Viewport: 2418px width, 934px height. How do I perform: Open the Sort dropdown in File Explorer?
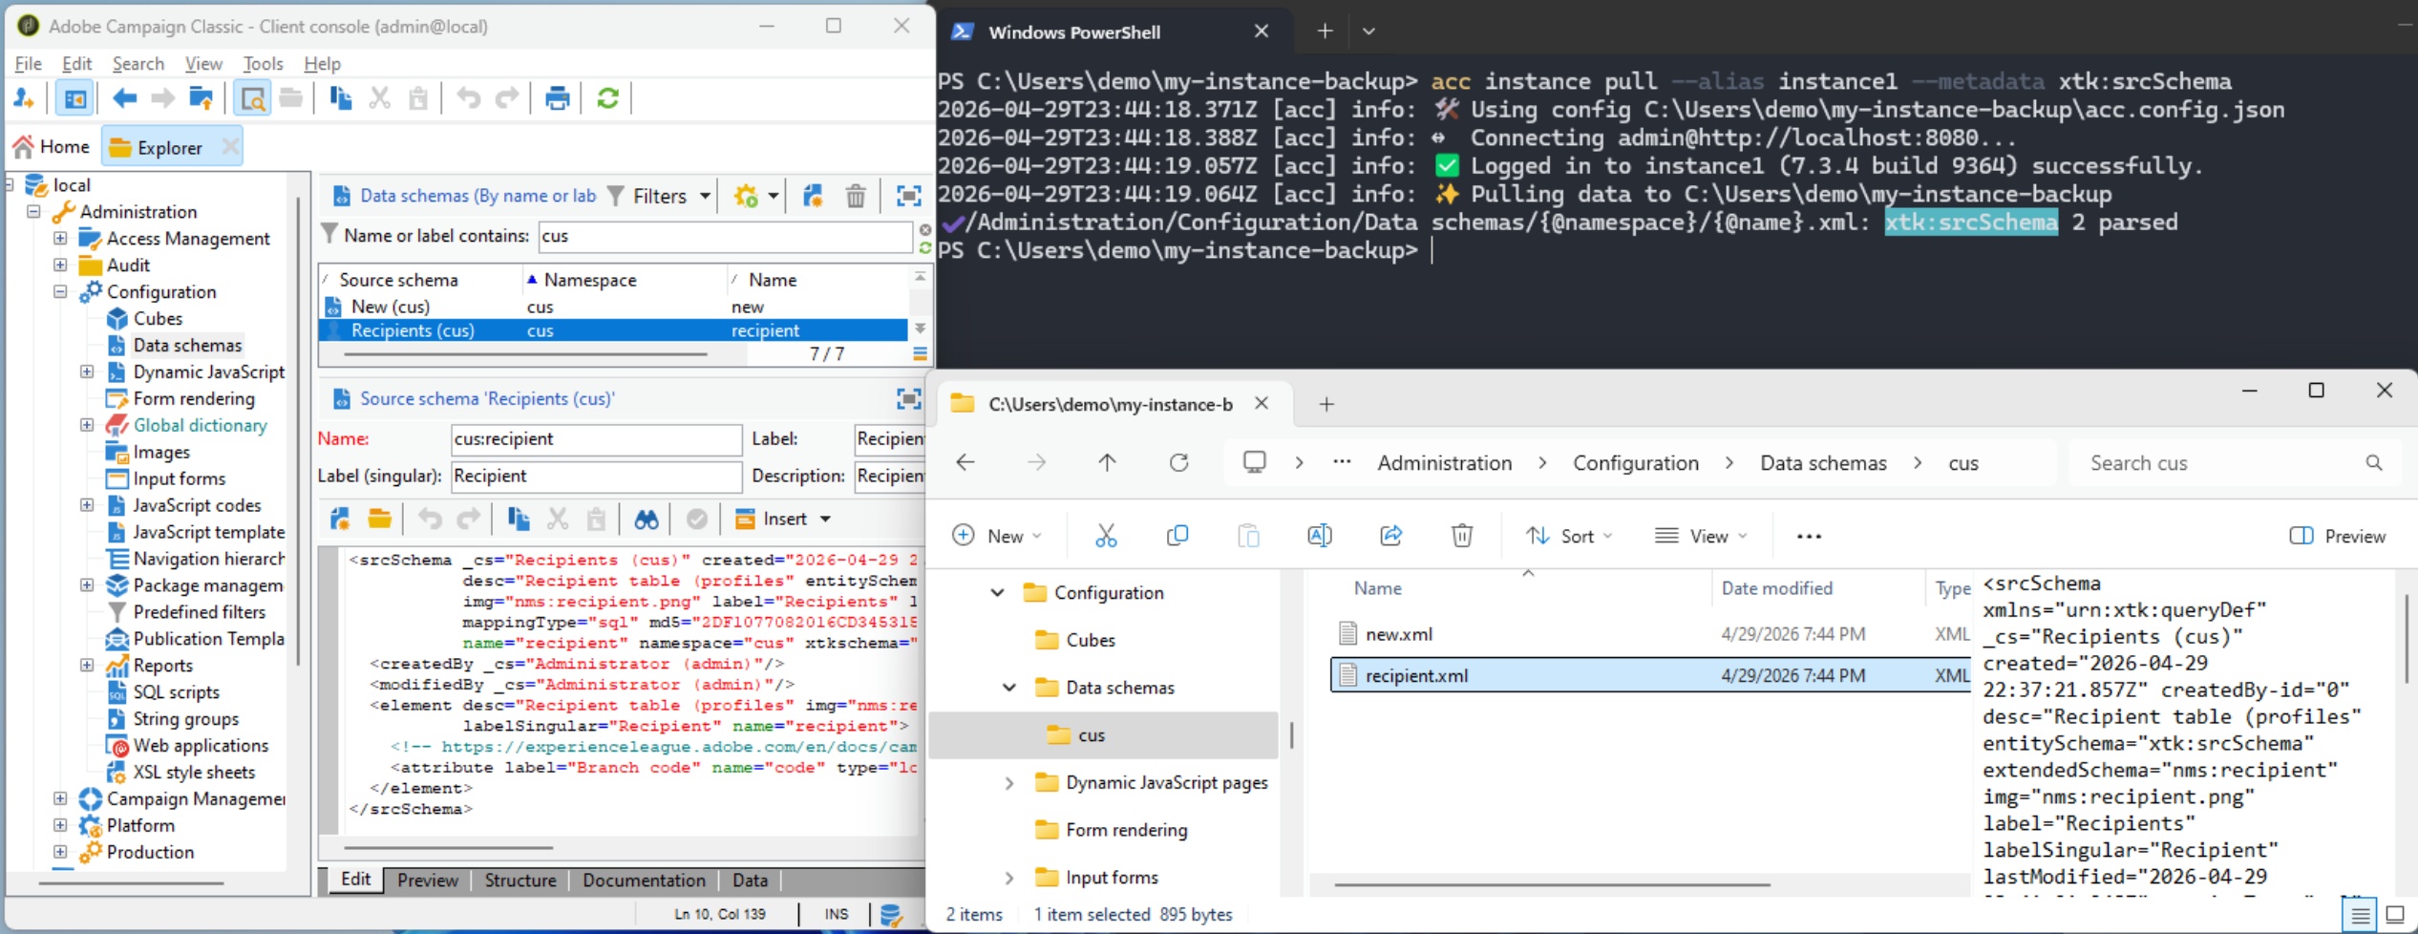coord(1569,536)
